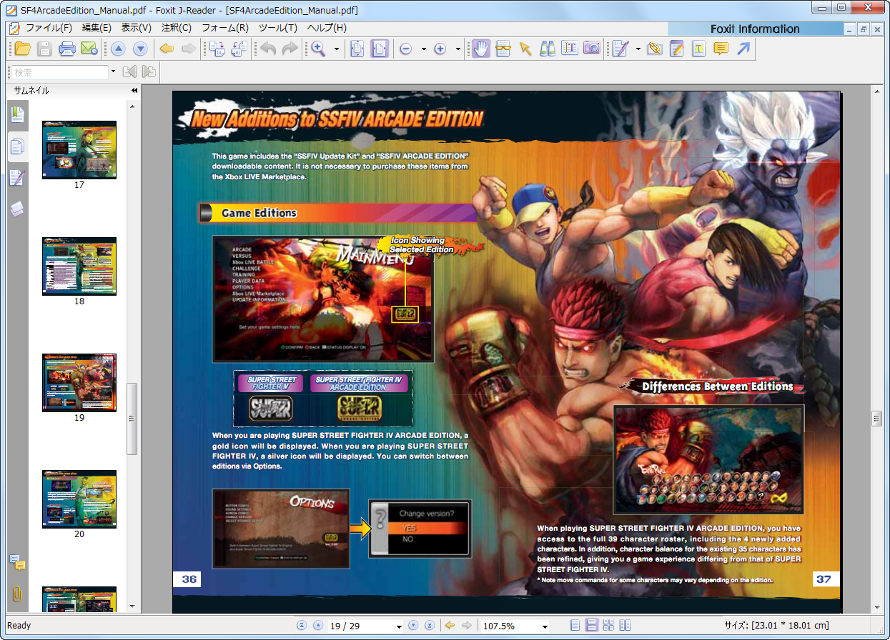This screenshot has height=640, width=890.
Task: Select page 20 thumbnail
Action: point(79,499)
